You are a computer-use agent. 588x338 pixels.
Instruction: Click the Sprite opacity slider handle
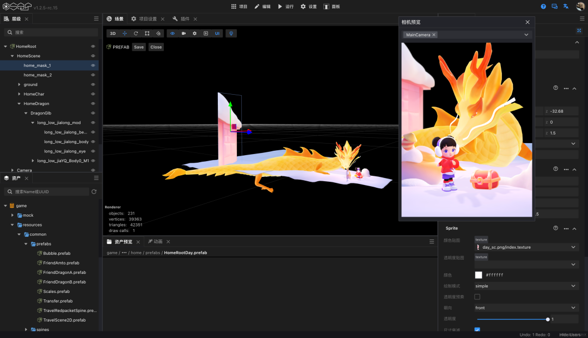(x=548, y=319)
